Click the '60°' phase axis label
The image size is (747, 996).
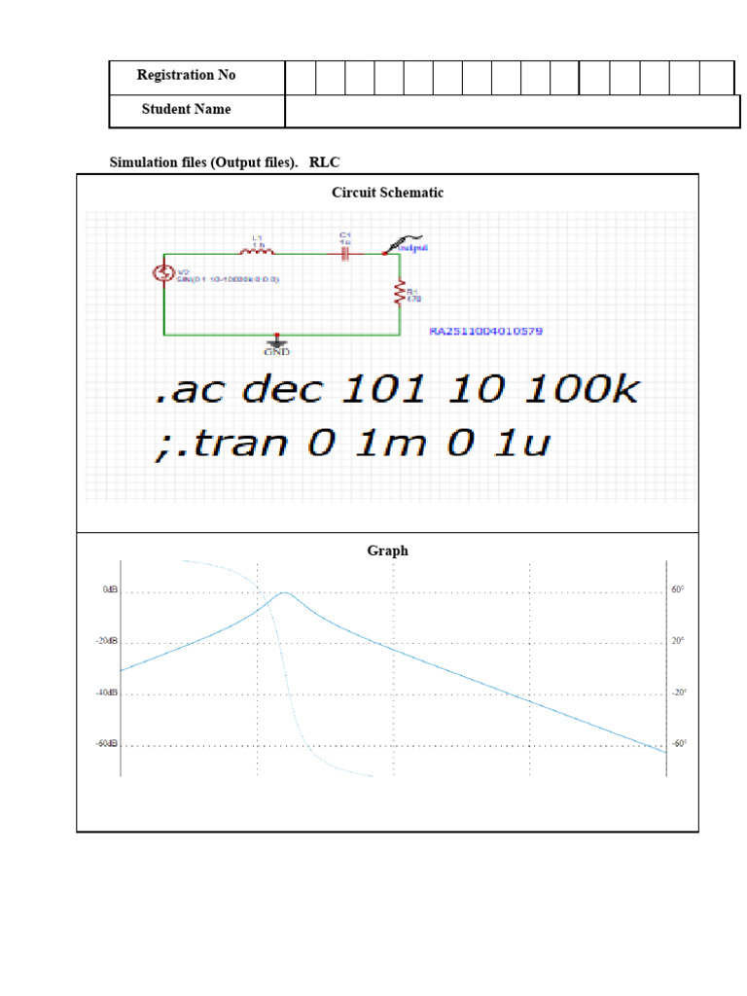pyautogui.click(x=678, y=590)
